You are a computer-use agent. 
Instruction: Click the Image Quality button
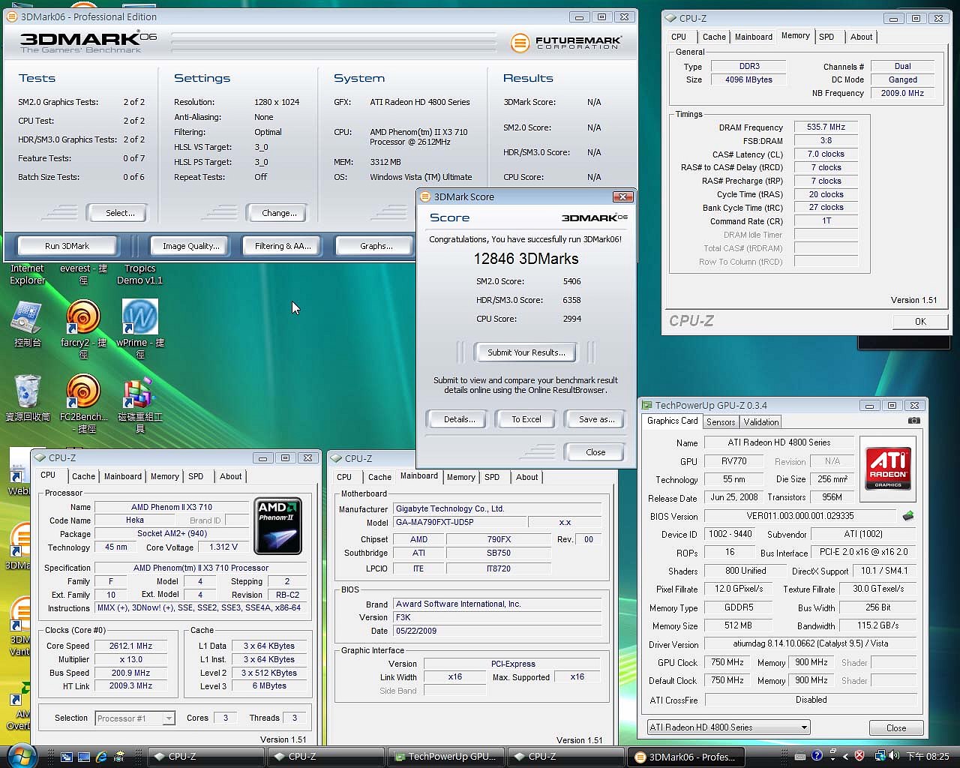(191, 246)
